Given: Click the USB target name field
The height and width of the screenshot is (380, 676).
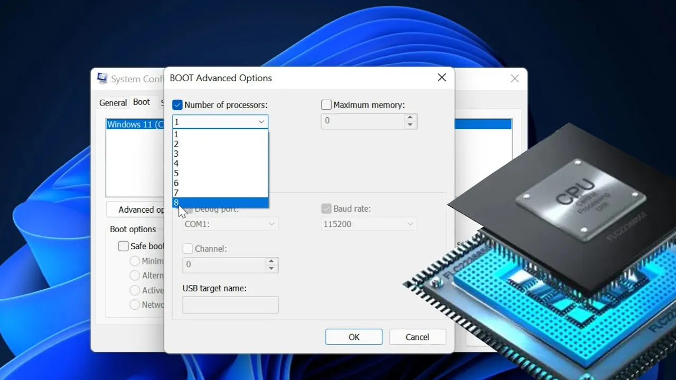Looking at the screenshot, I should pos(230,305).
